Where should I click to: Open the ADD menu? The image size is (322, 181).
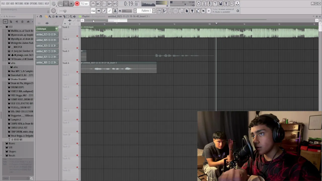click(x=12, y=4)
